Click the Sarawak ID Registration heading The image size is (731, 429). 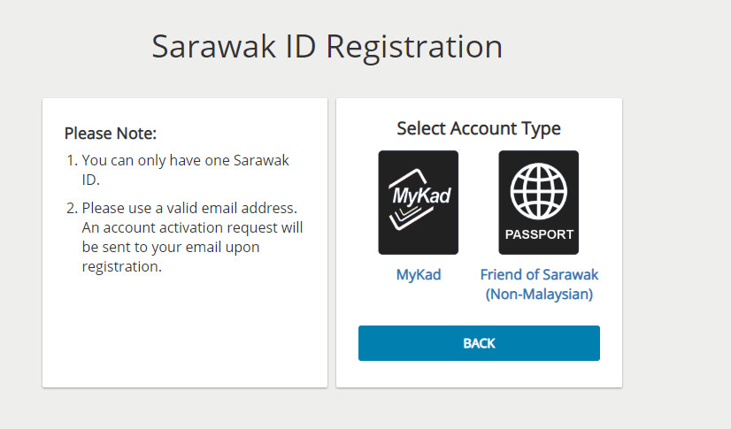point(327,47)
